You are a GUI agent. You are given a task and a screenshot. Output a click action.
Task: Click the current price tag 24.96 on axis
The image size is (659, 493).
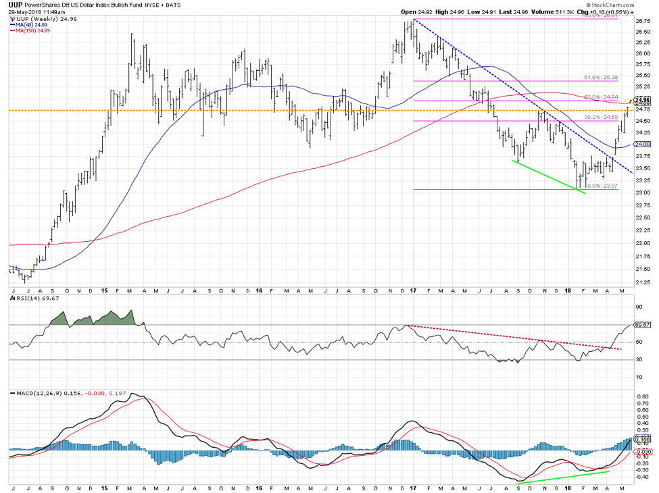coord(641,99)
